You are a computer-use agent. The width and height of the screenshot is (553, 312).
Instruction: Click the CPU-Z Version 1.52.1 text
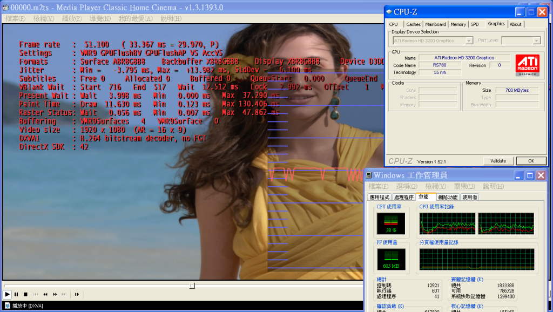pos(431,162)
